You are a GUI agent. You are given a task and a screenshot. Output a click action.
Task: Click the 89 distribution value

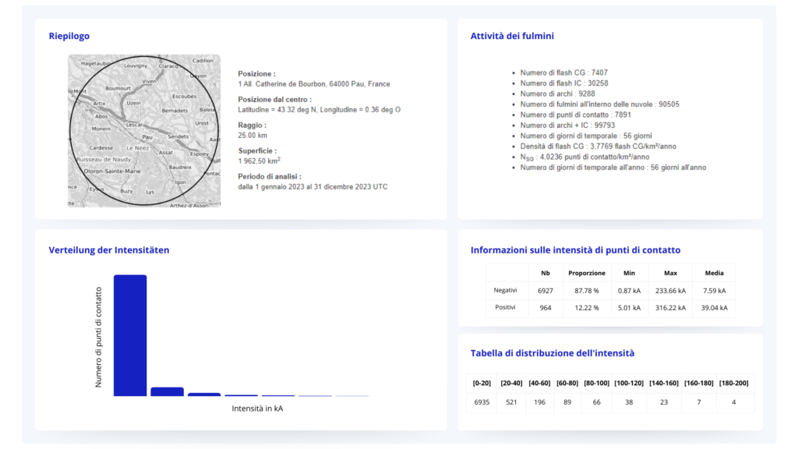coord(567,402)
